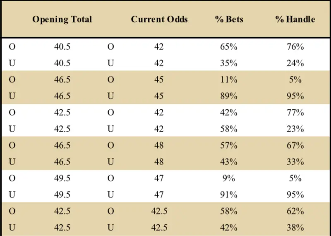Click the 11% bets cell

tap(229, 79)
